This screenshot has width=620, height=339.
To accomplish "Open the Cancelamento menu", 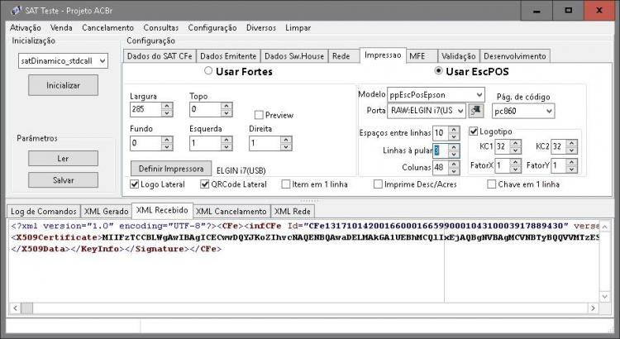I will (107, 27).
